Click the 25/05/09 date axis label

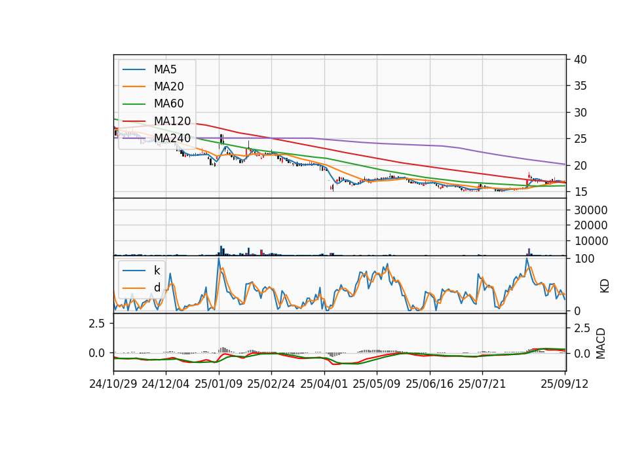pos(376,384)
